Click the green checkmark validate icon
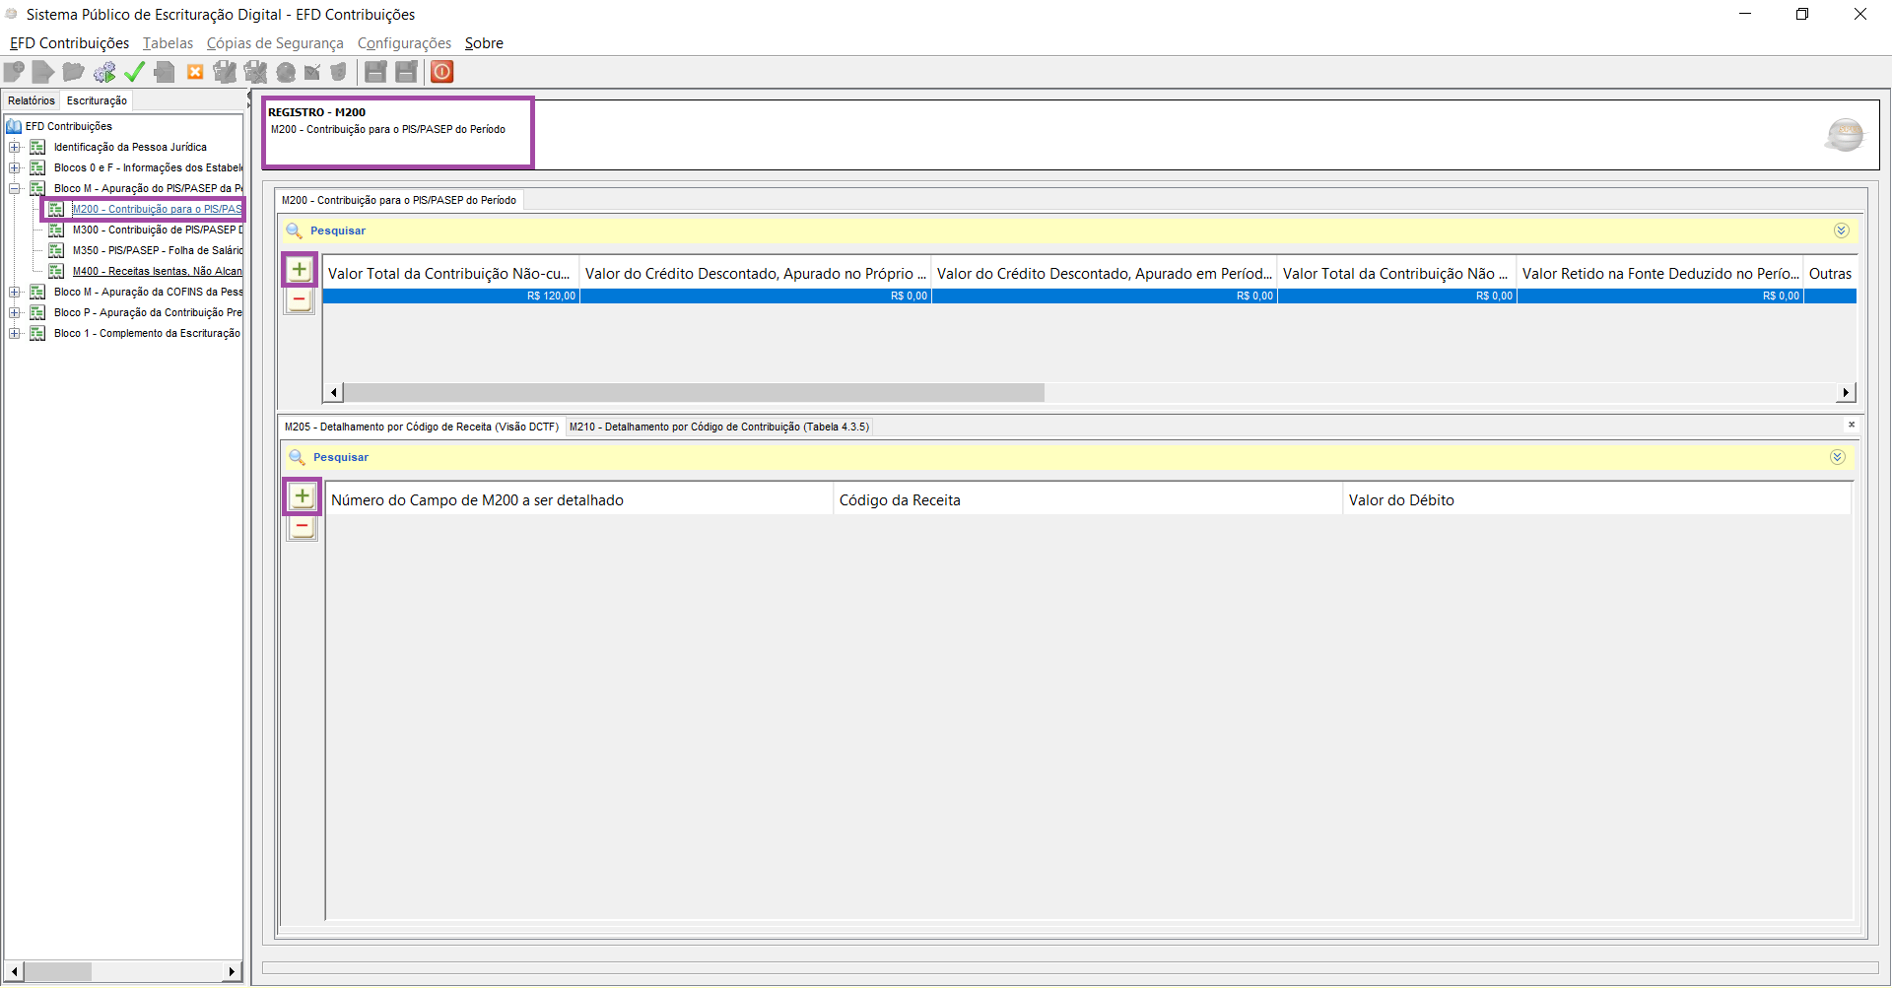This screenshot has height=988, width=1892. 135,72
